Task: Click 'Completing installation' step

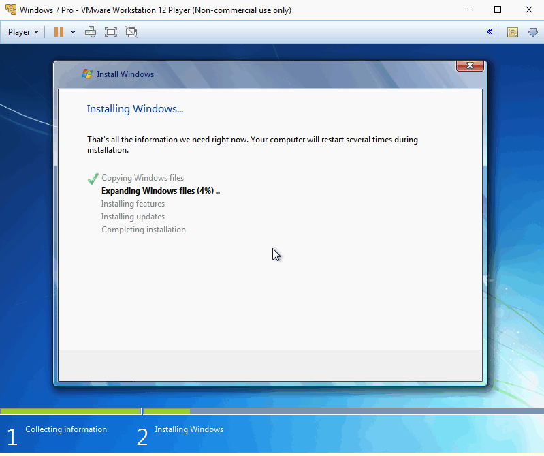Action: [x=144, y=230]
